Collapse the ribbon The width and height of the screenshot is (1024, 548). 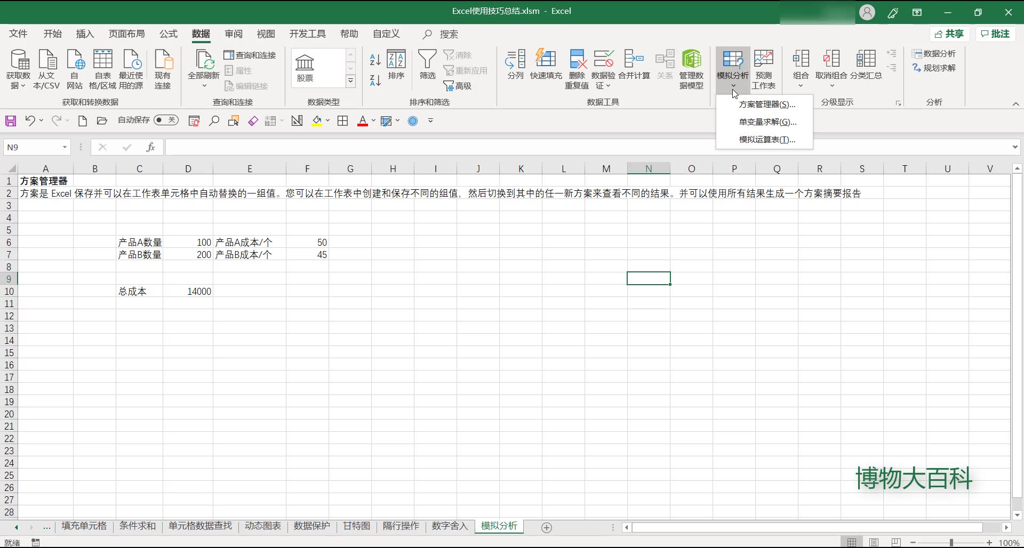[x=1015, y=103]
